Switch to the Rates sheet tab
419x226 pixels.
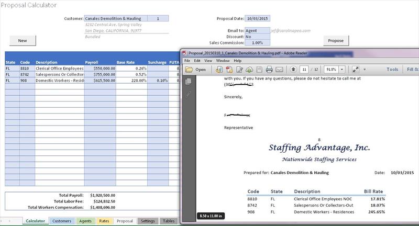(x=104, y=221)
